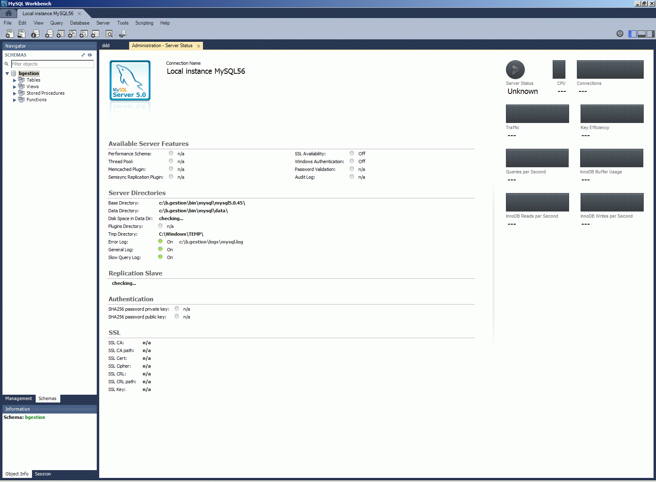Focus the Filter objects search field
This screenshot has width=656, height=482.
(52, 64)
